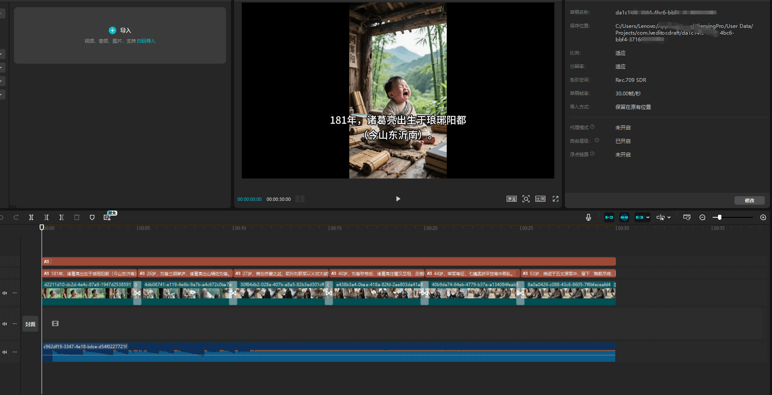
Task: Click the split clip tool
Action: click(x=31, y=217)
